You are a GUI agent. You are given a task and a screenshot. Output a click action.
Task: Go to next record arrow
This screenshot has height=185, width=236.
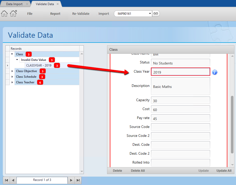click(x=71, y=180)
